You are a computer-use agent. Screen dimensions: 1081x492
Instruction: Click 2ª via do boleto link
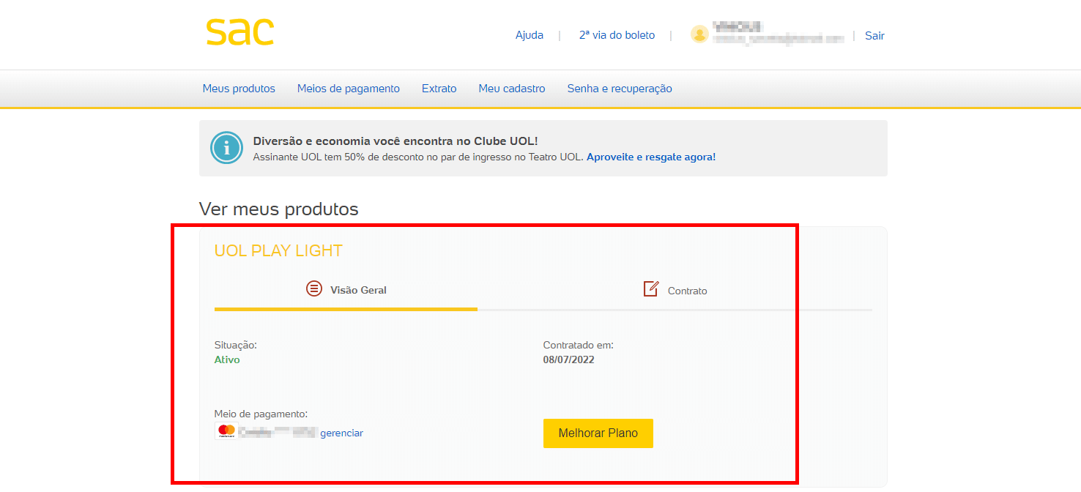pos(617,35)
